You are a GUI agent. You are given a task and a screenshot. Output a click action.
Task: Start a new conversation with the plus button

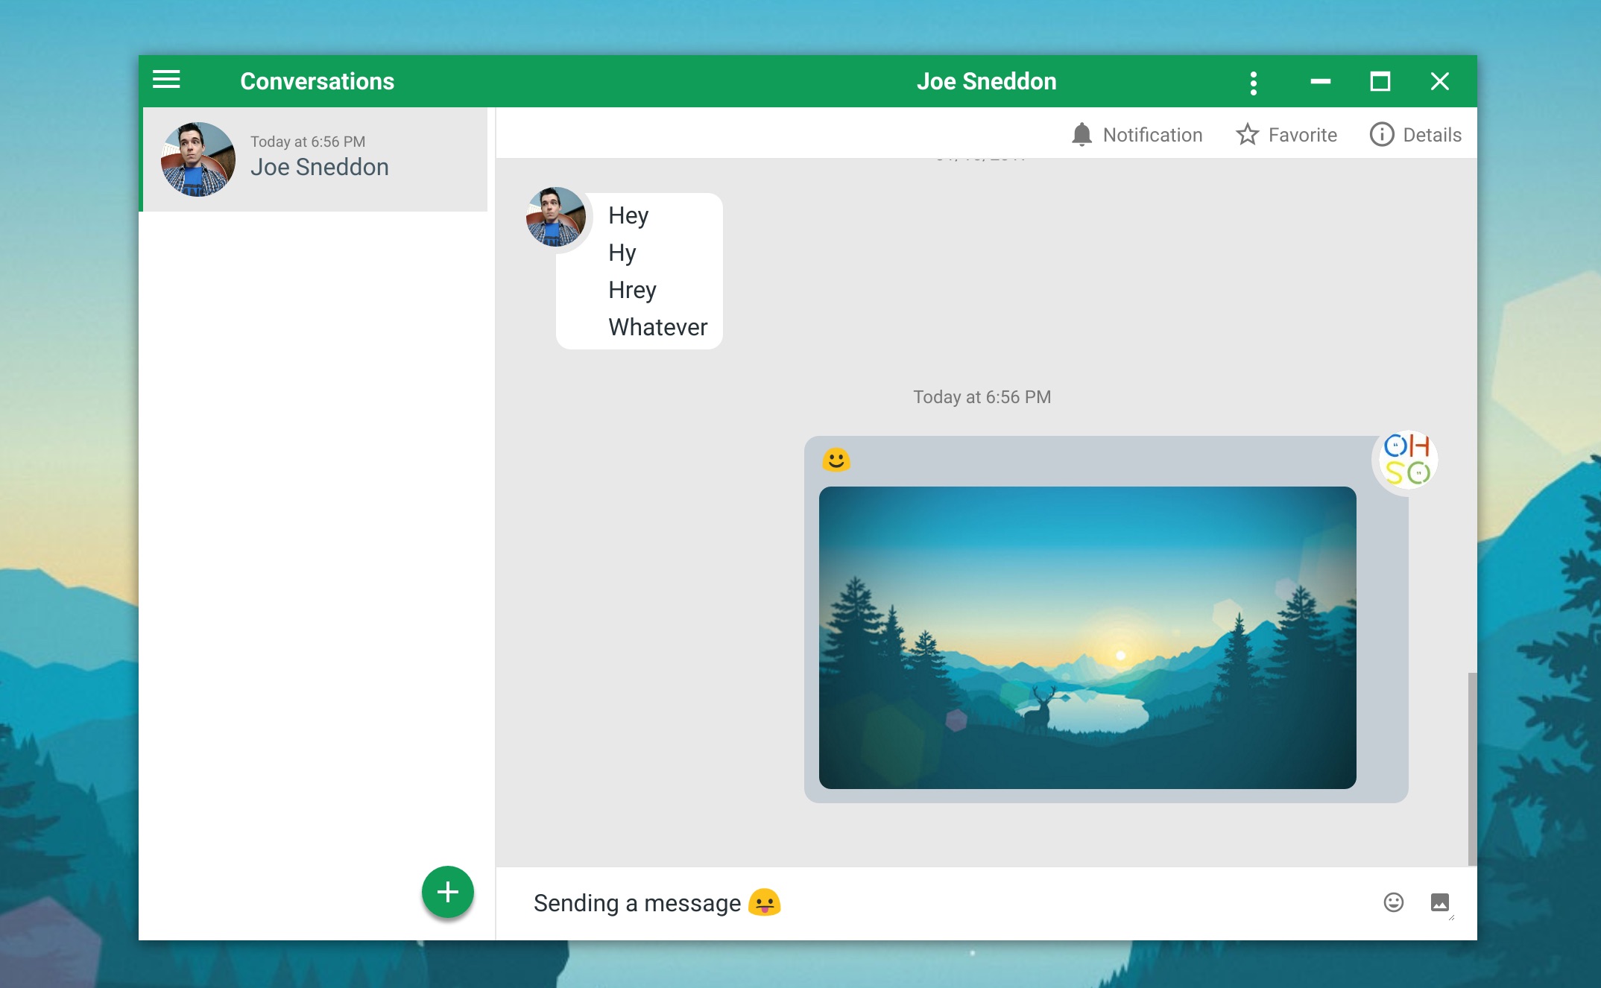pos(448,891)
